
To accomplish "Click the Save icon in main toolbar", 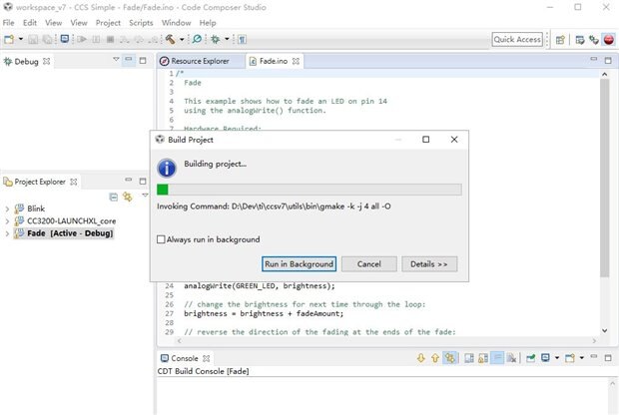I will click(x=35, y=40).
